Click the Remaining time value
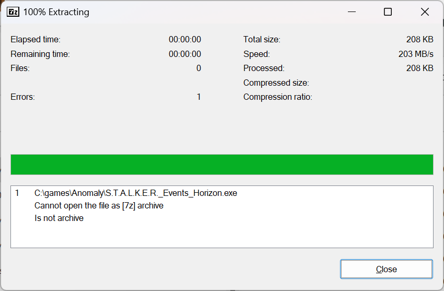The image size is (444, 291). point(185,54)
